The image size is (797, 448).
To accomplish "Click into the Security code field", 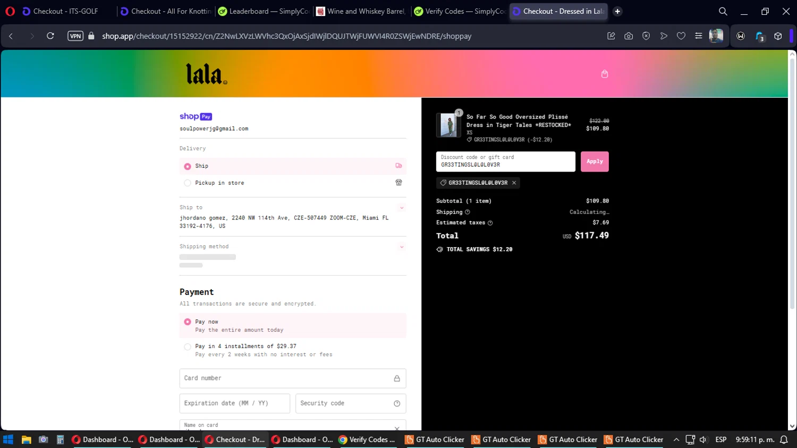I will tap(351, 403).
